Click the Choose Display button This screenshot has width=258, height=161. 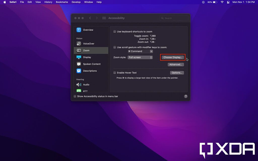pyautogui.click(x=173, y=57)
